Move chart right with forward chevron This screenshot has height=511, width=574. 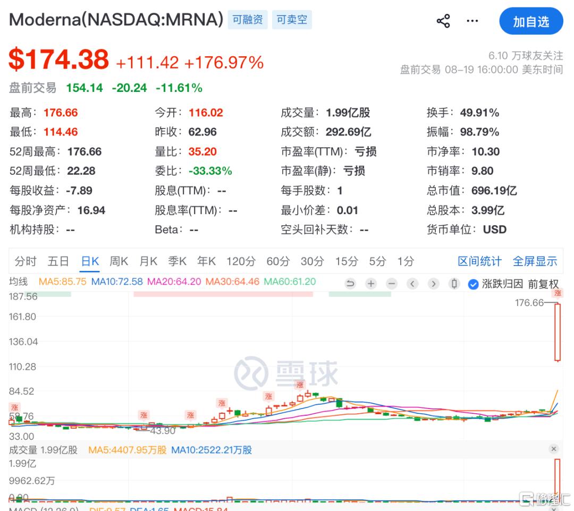point(434,284)
